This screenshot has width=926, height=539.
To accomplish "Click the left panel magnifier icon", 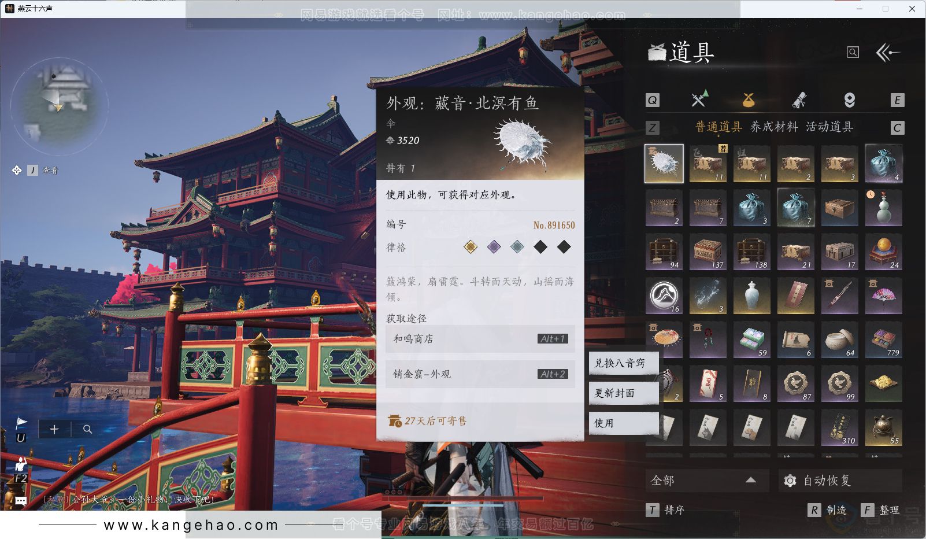I will click(x=87, y=429).
